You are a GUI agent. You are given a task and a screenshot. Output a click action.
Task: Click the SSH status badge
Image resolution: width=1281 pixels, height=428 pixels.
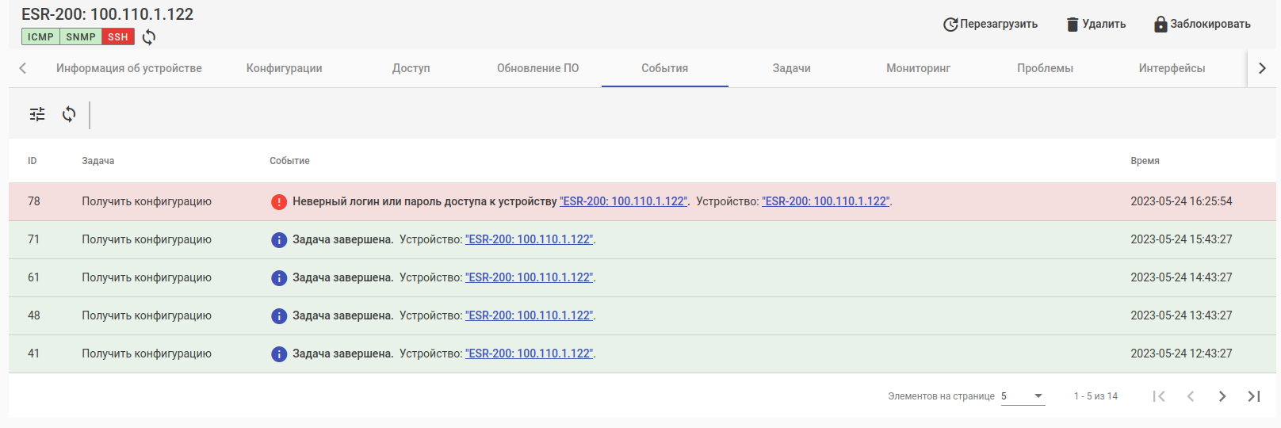pyautogui.click(x=118, y=37)
